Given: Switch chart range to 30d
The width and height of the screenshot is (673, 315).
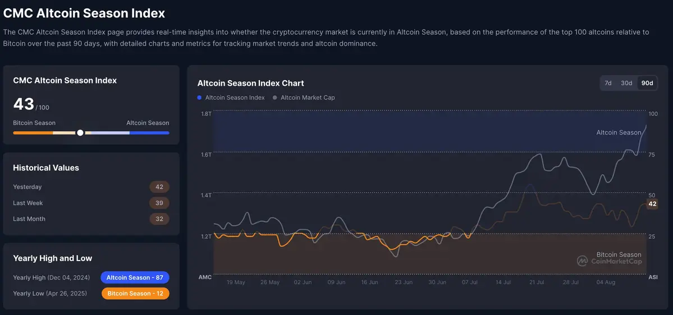Looking at the screenshot, I should point(626,83).
